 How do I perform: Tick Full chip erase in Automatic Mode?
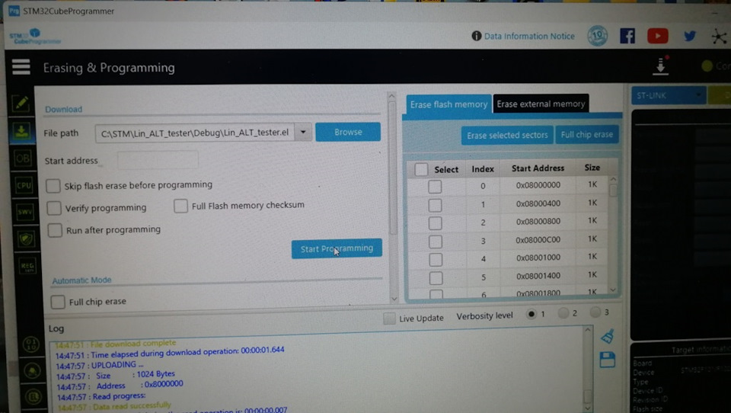coord(58,302)
